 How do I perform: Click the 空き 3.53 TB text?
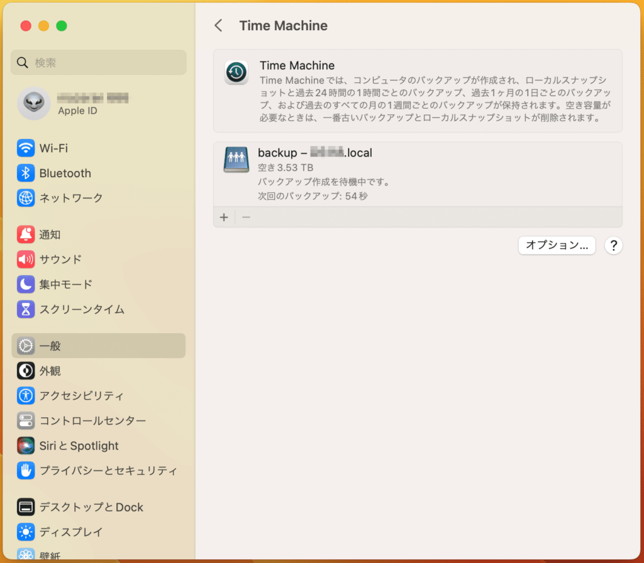coord(286,167)
